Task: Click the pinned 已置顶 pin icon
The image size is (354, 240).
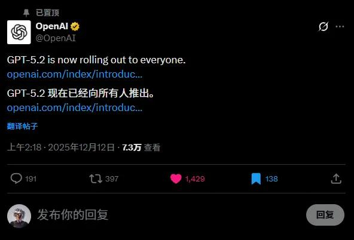Action: pyautogui.click(x=26, y=13)
